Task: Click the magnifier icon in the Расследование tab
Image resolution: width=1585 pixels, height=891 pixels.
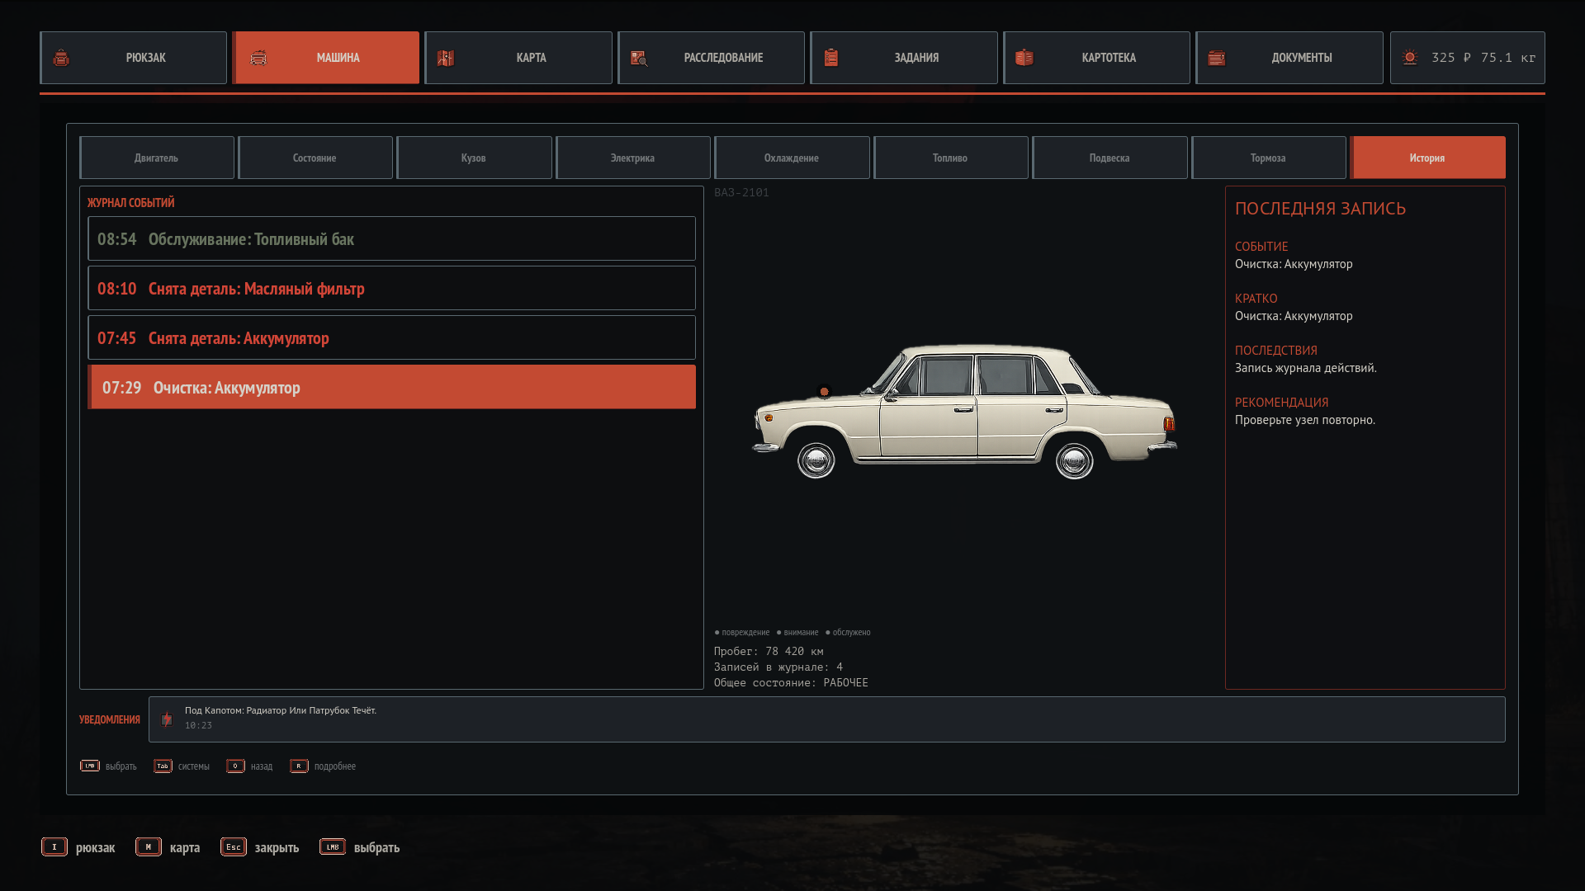Action: click(x=639, y=58)
